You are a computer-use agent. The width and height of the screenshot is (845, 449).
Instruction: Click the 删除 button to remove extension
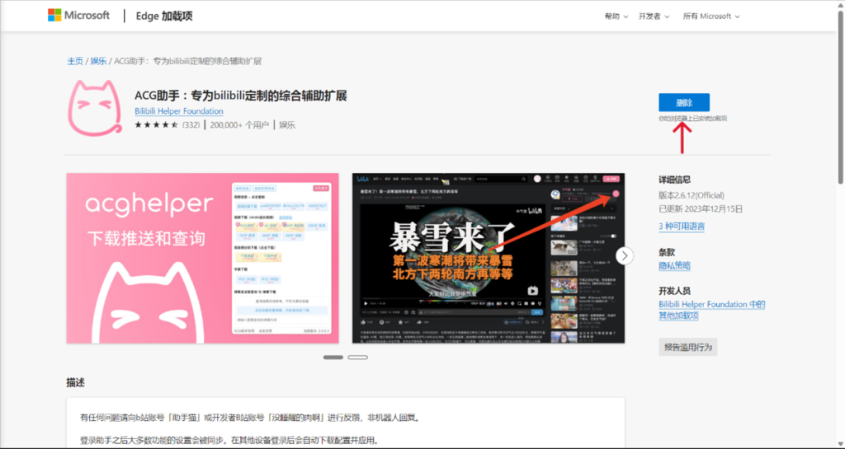[684, 103]
